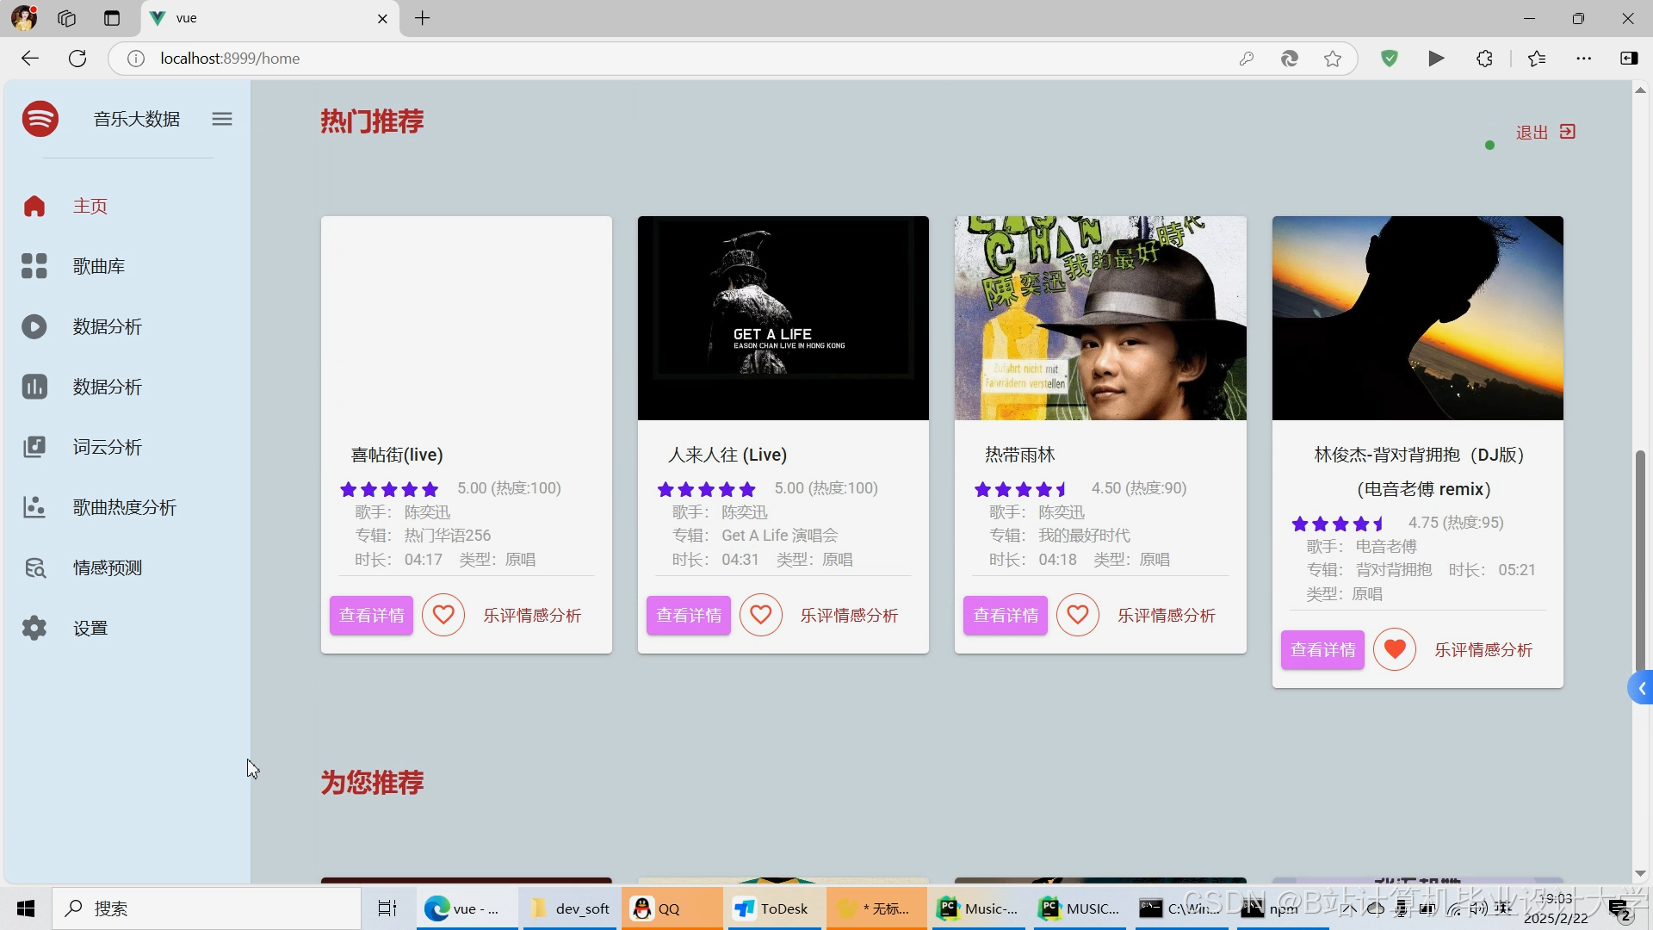The width and height of the screenshot is (1653, 930).
Task: Open 设置 gear icon in sidebar
Action: click(x=34, y=628)
